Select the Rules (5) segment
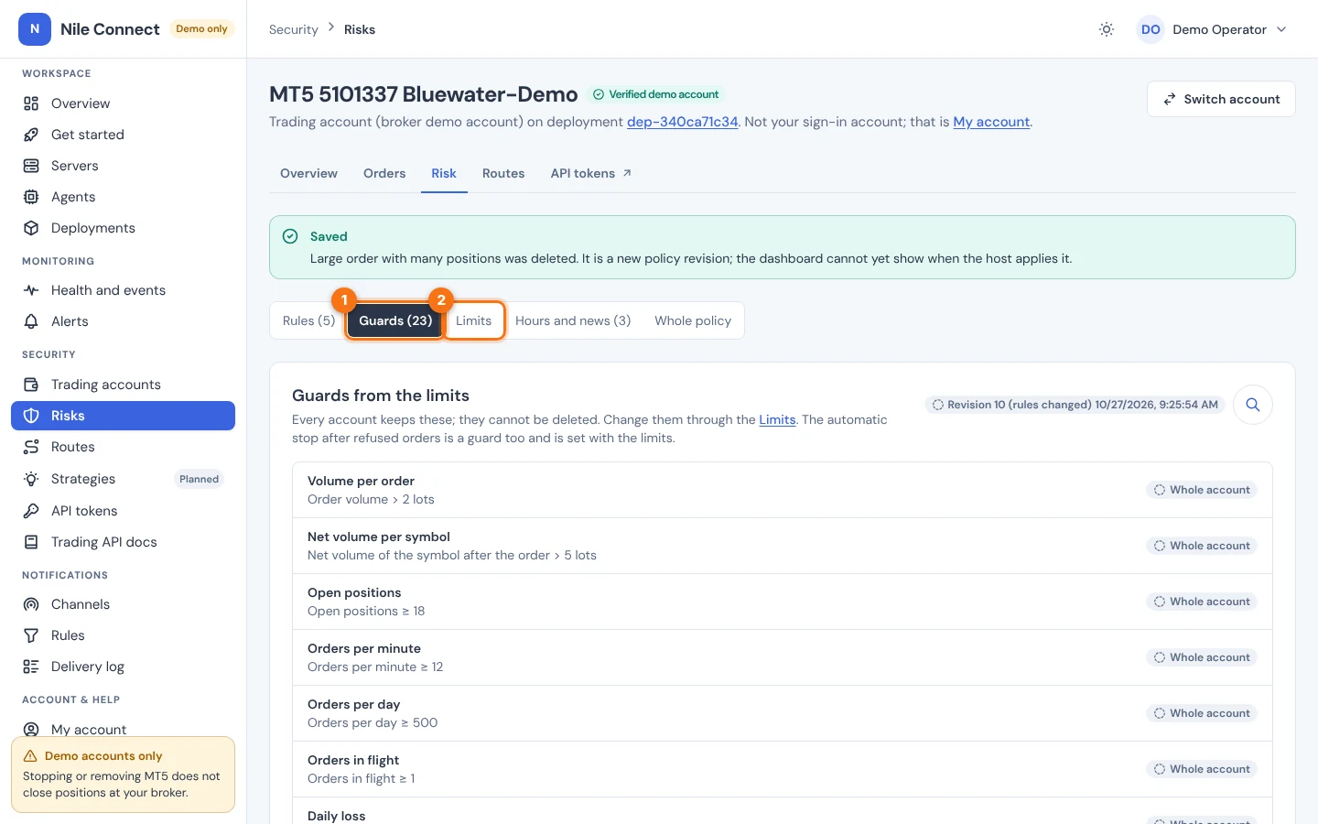This screenshot has height=824, width=1318. (308, 320)
